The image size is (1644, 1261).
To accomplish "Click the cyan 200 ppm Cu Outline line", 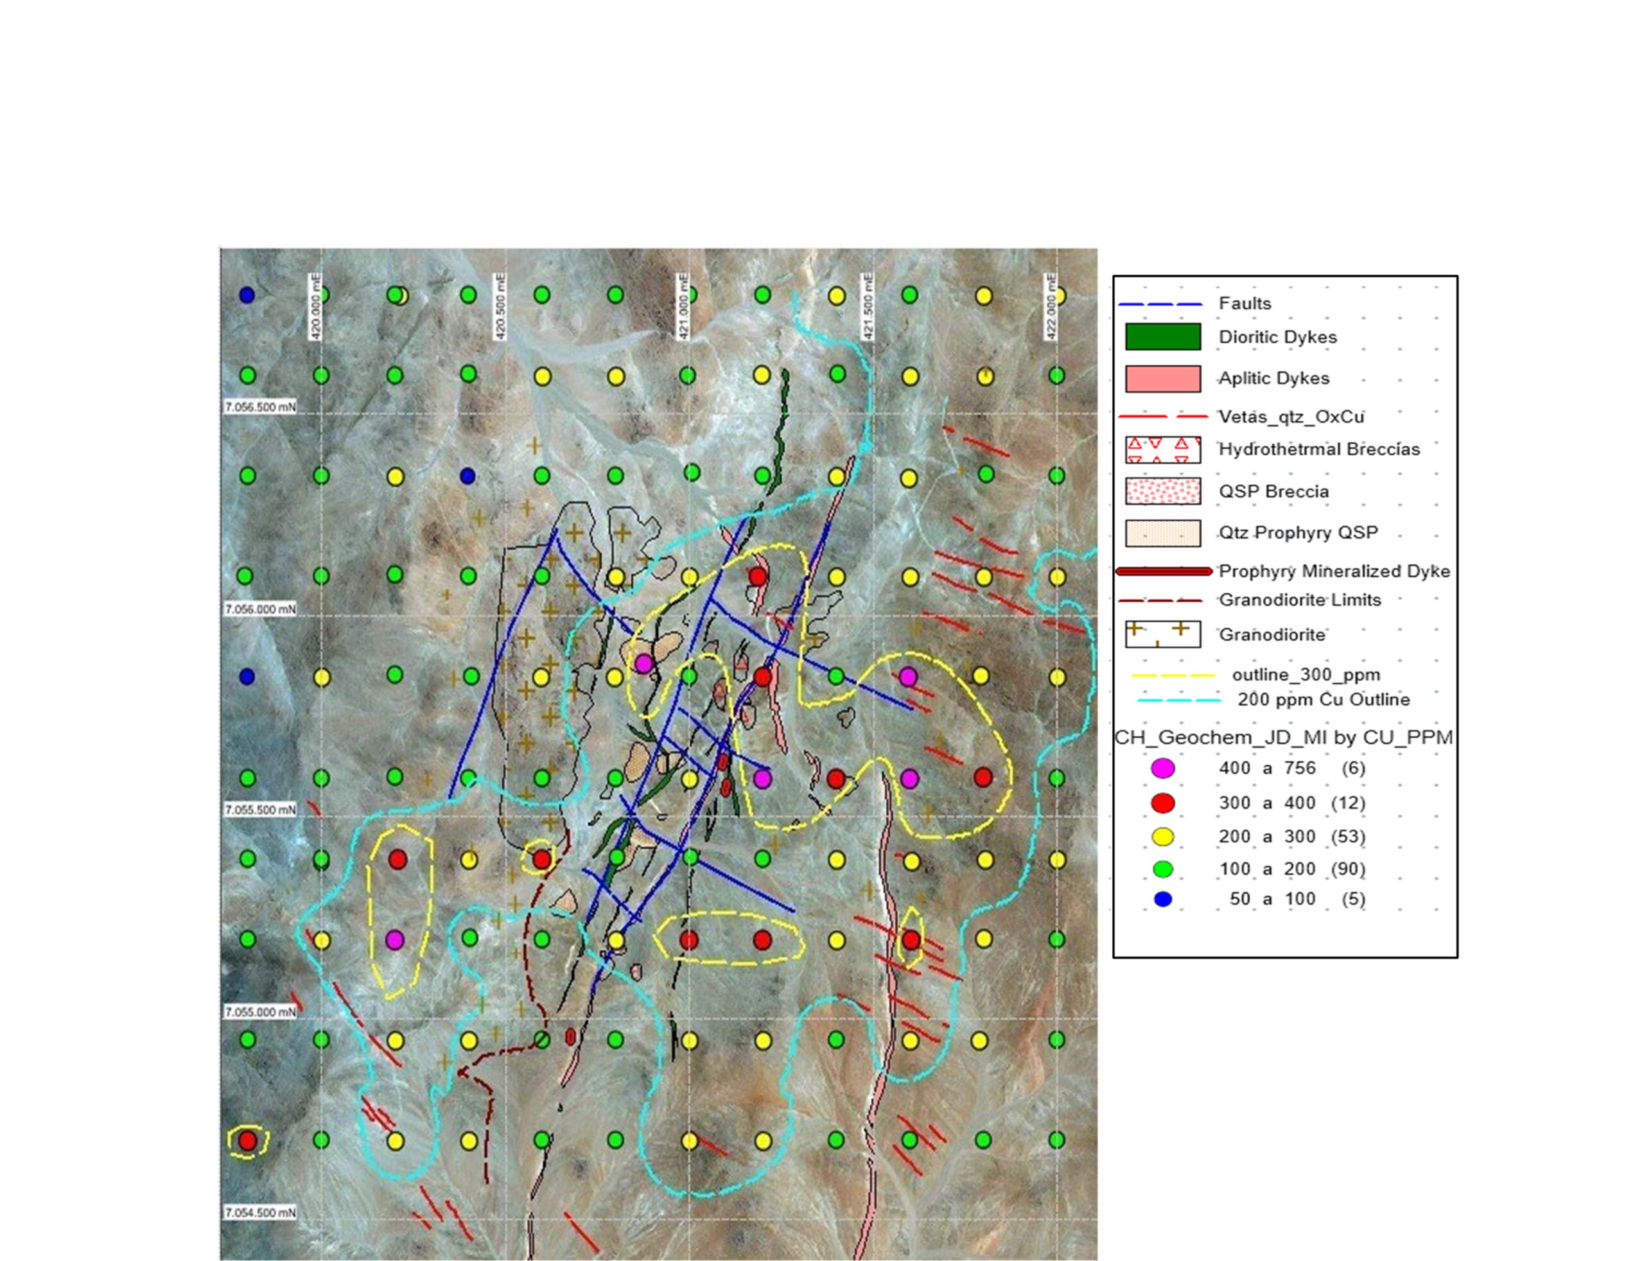I will [x=1178, y=700].
